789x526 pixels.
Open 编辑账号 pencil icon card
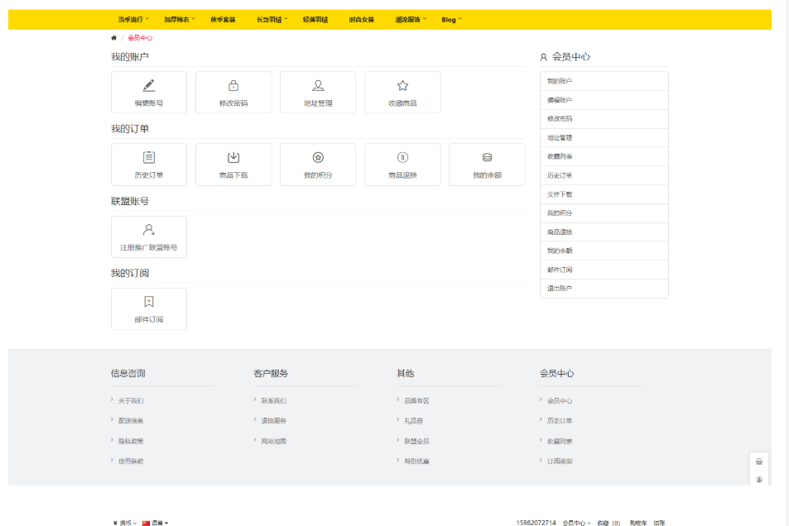point(149,92)
